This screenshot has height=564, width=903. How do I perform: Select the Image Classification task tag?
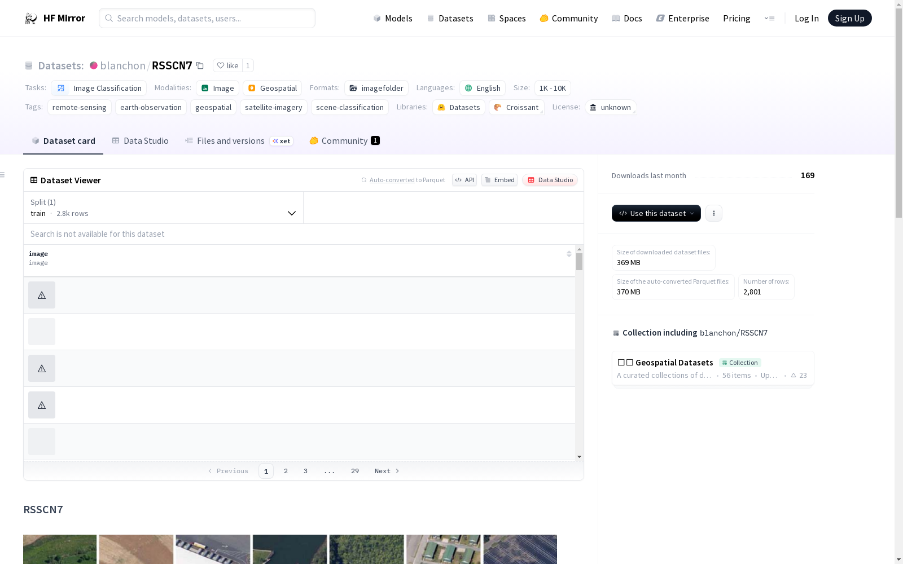click(x=99, y=88)
